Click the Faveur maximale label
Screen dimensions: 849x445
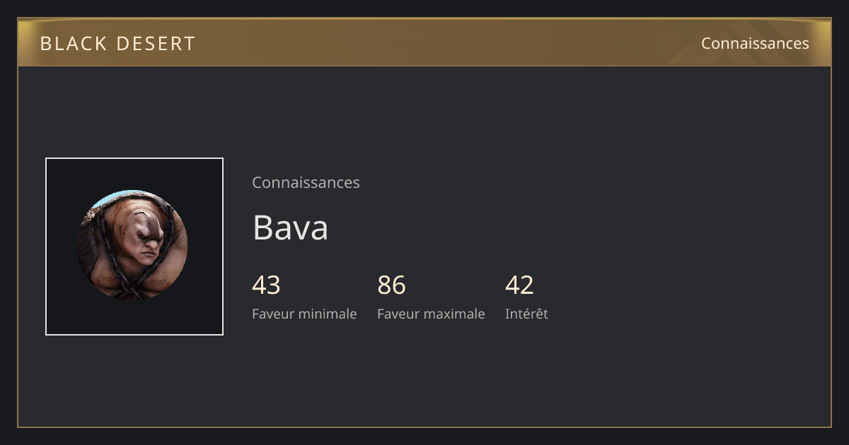(431, 314)
